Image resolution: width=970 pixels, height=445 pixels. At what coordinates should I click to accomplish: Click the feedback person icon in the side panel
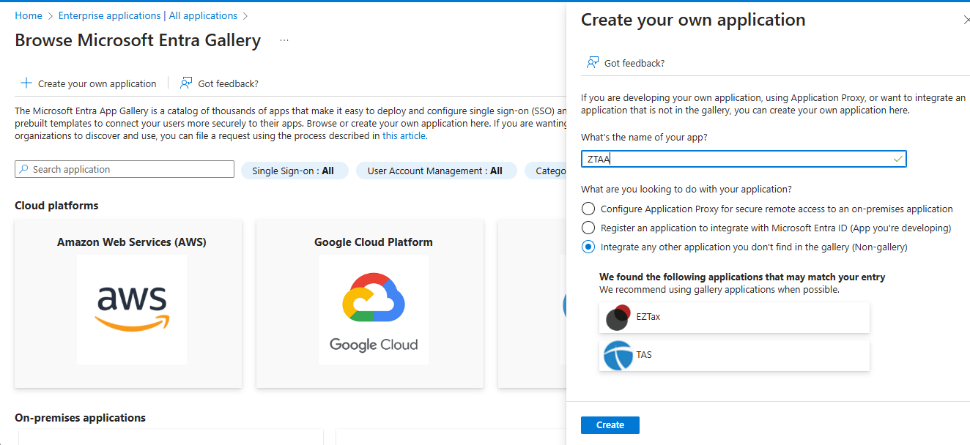593,63
